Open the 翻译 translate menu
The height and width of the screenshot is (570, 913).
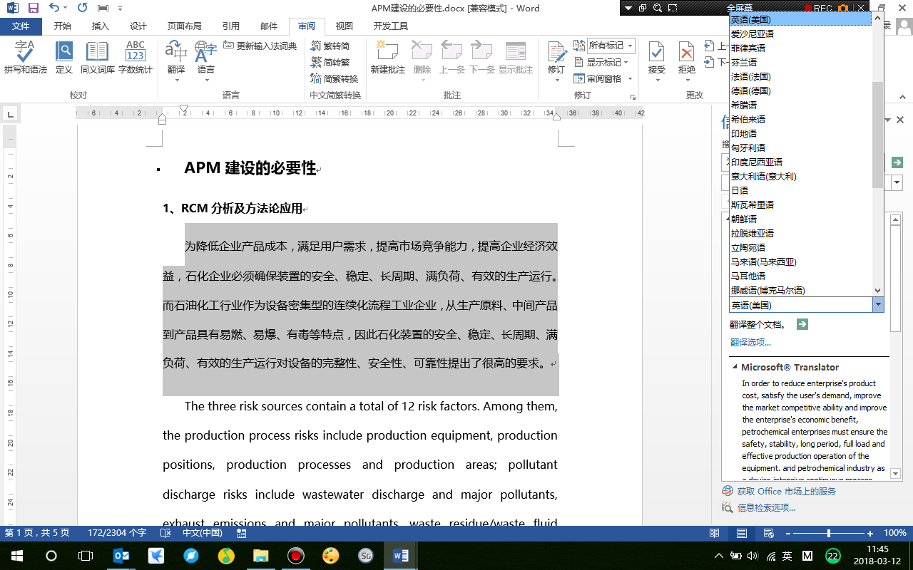tap(176, 60)
